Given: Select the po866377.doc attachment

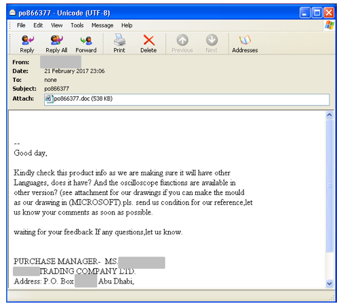Looking at the screenshot, I should (79, 99).
